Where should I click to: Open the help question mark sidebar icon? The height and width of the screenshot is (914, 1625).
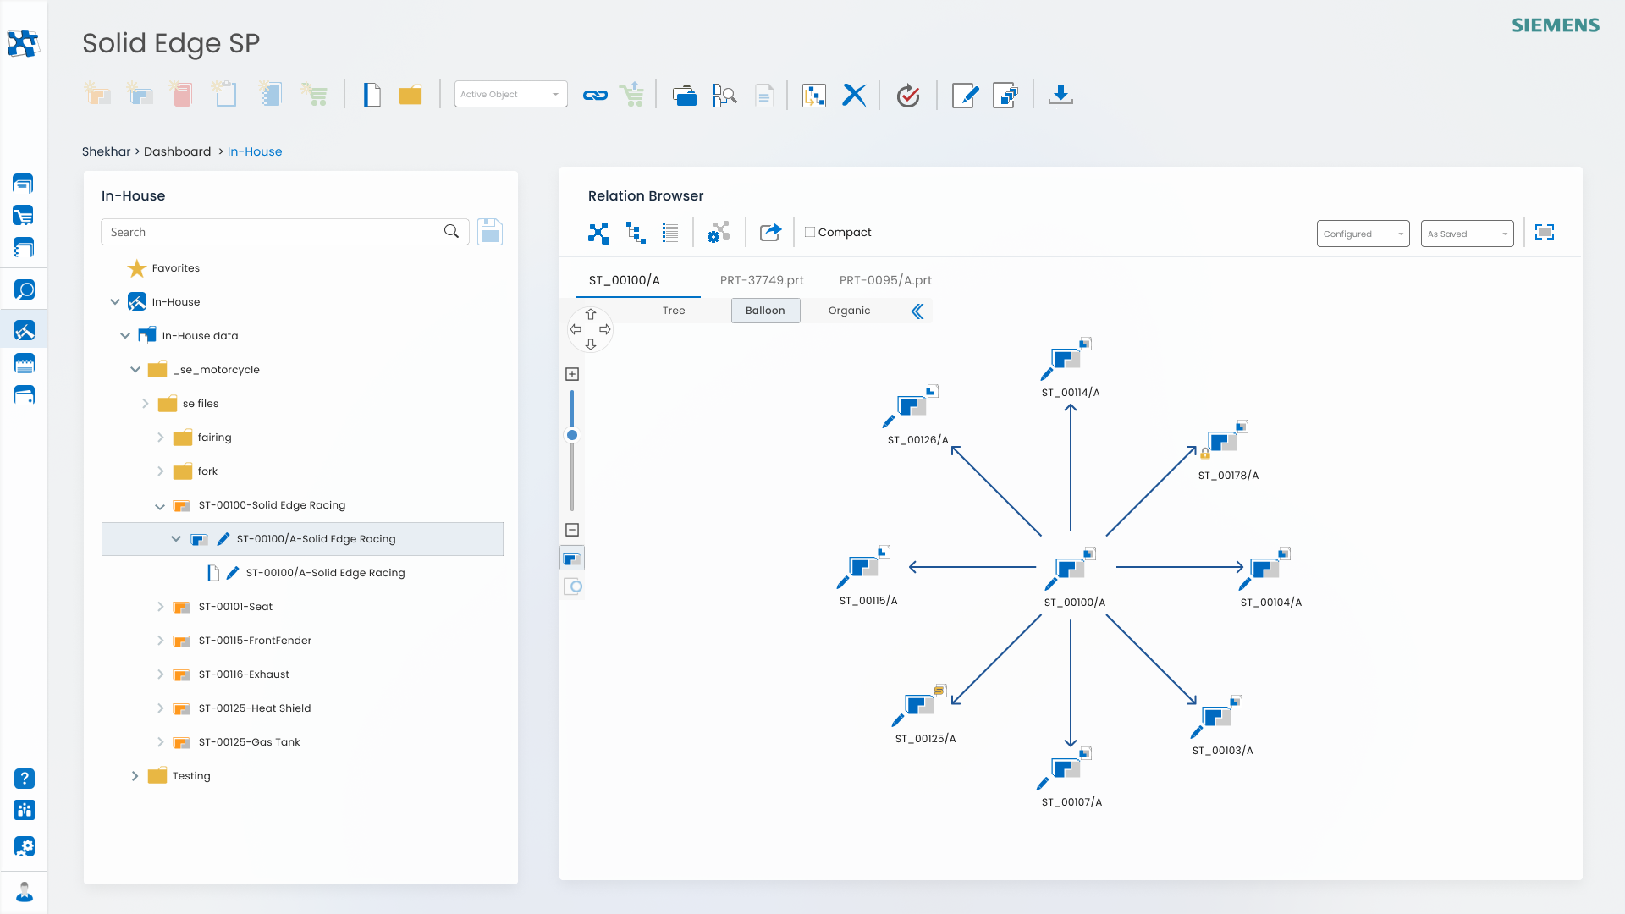point(25,779)
